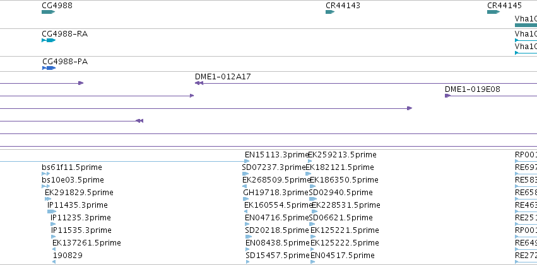
Task: Select the EK182121.5prime EST arrow
Action: 308,174
